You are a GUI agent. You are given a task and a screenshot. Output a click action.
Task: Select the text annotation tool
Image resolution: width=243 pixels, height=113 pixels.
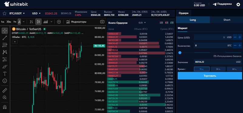pos(5,74)
